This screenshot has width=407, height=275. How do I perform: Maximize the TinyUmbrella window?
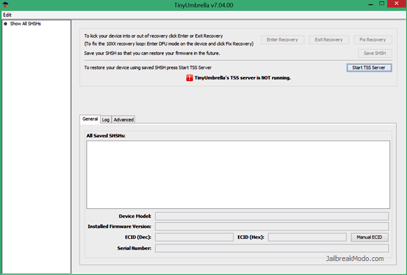pyautogui.click(x=382, y=4)
